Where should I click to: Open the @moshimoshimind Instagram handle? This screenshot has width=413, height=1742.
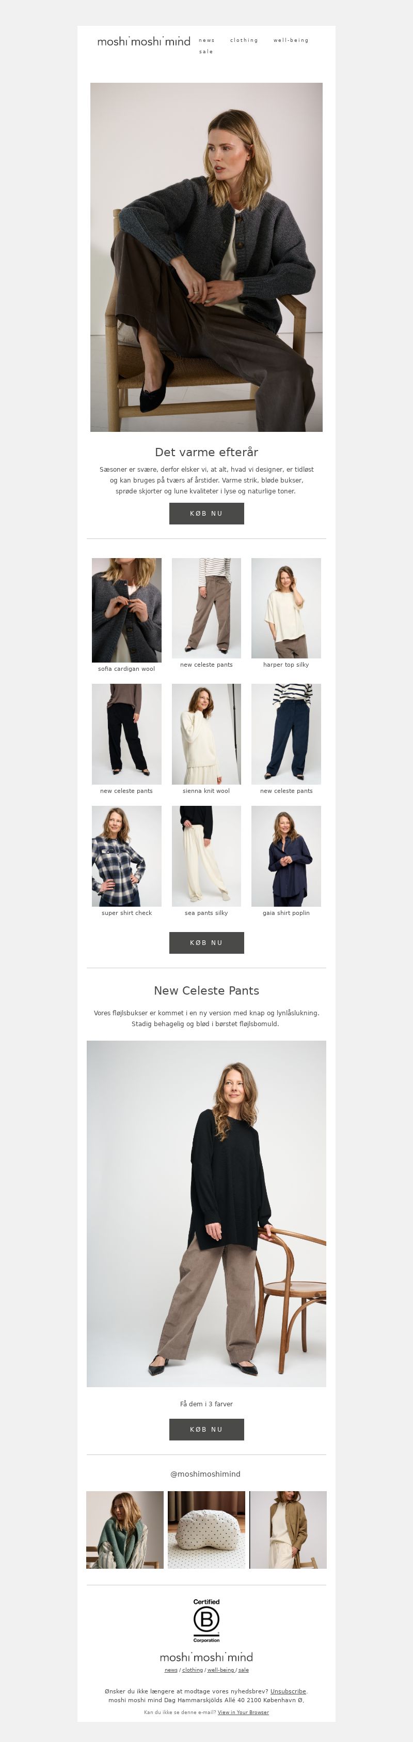205,1474
